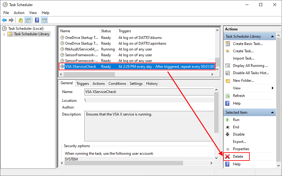Click the Up One Level folder icon
282x176 pixels.
(21, 20)
